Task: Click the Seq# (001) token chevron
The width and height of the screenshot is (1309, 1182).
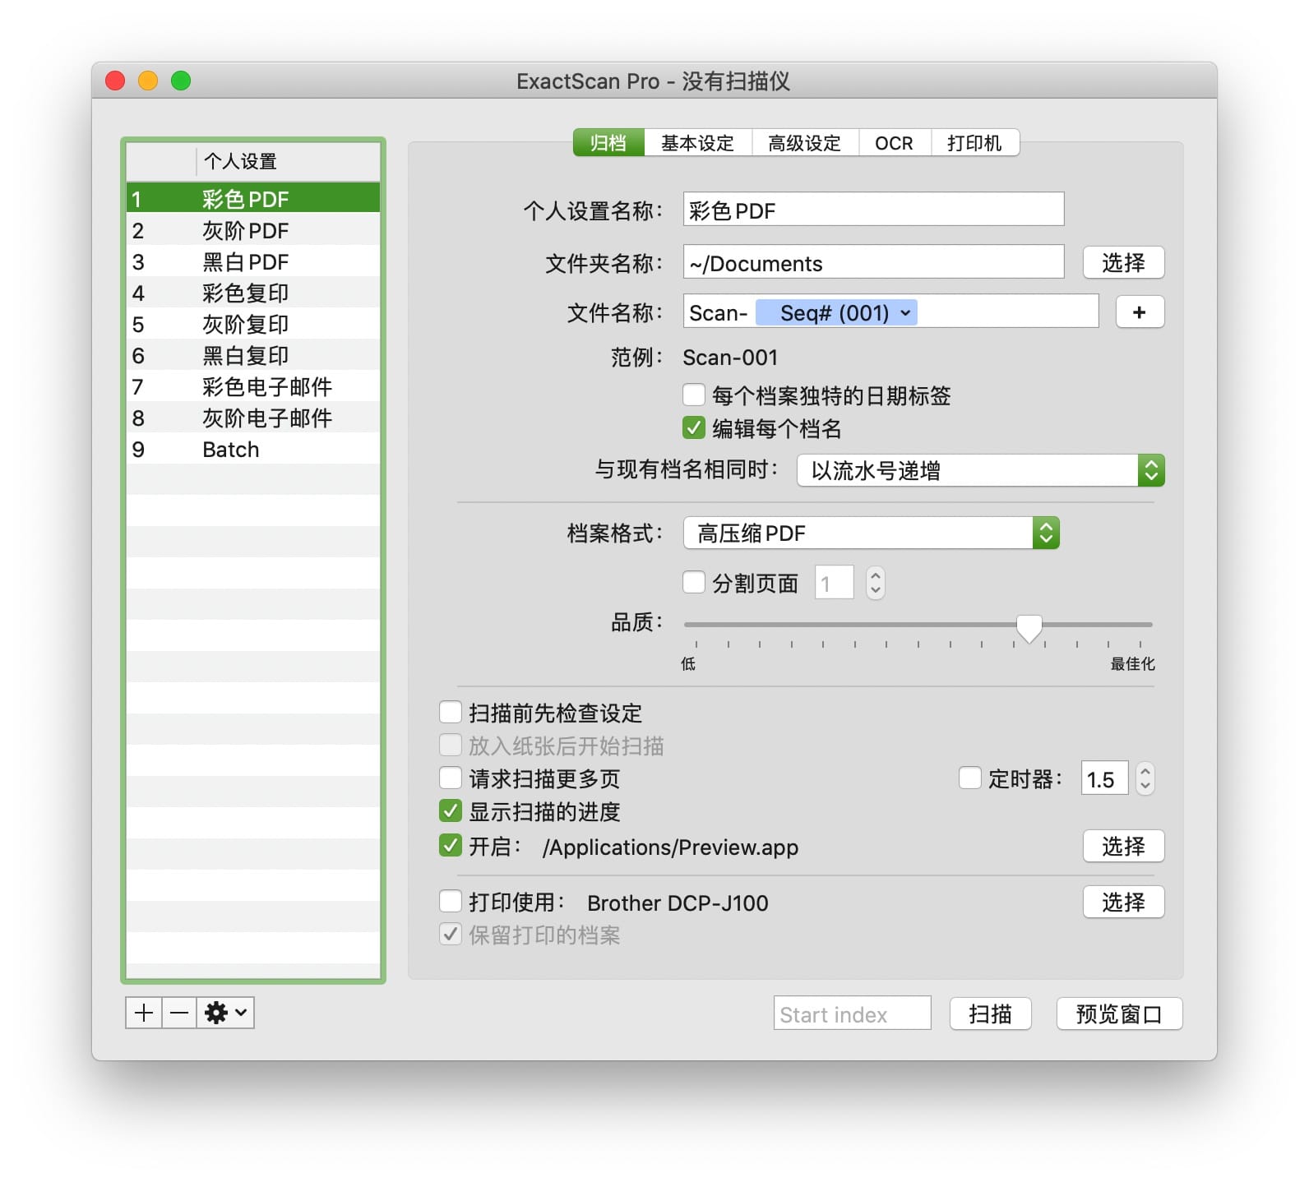Action: [905, 313]
